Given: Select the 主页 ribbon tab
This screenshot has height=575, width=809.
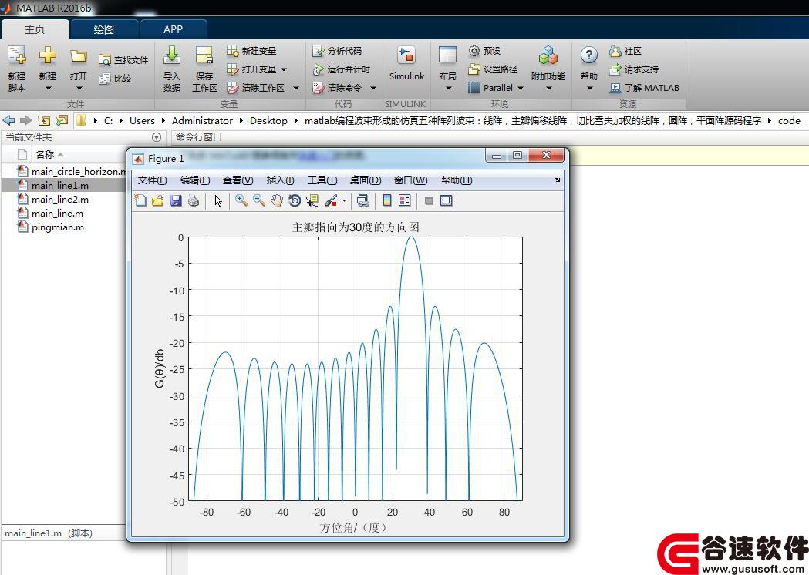Looking at the screenshot, I should click(35, 29).
